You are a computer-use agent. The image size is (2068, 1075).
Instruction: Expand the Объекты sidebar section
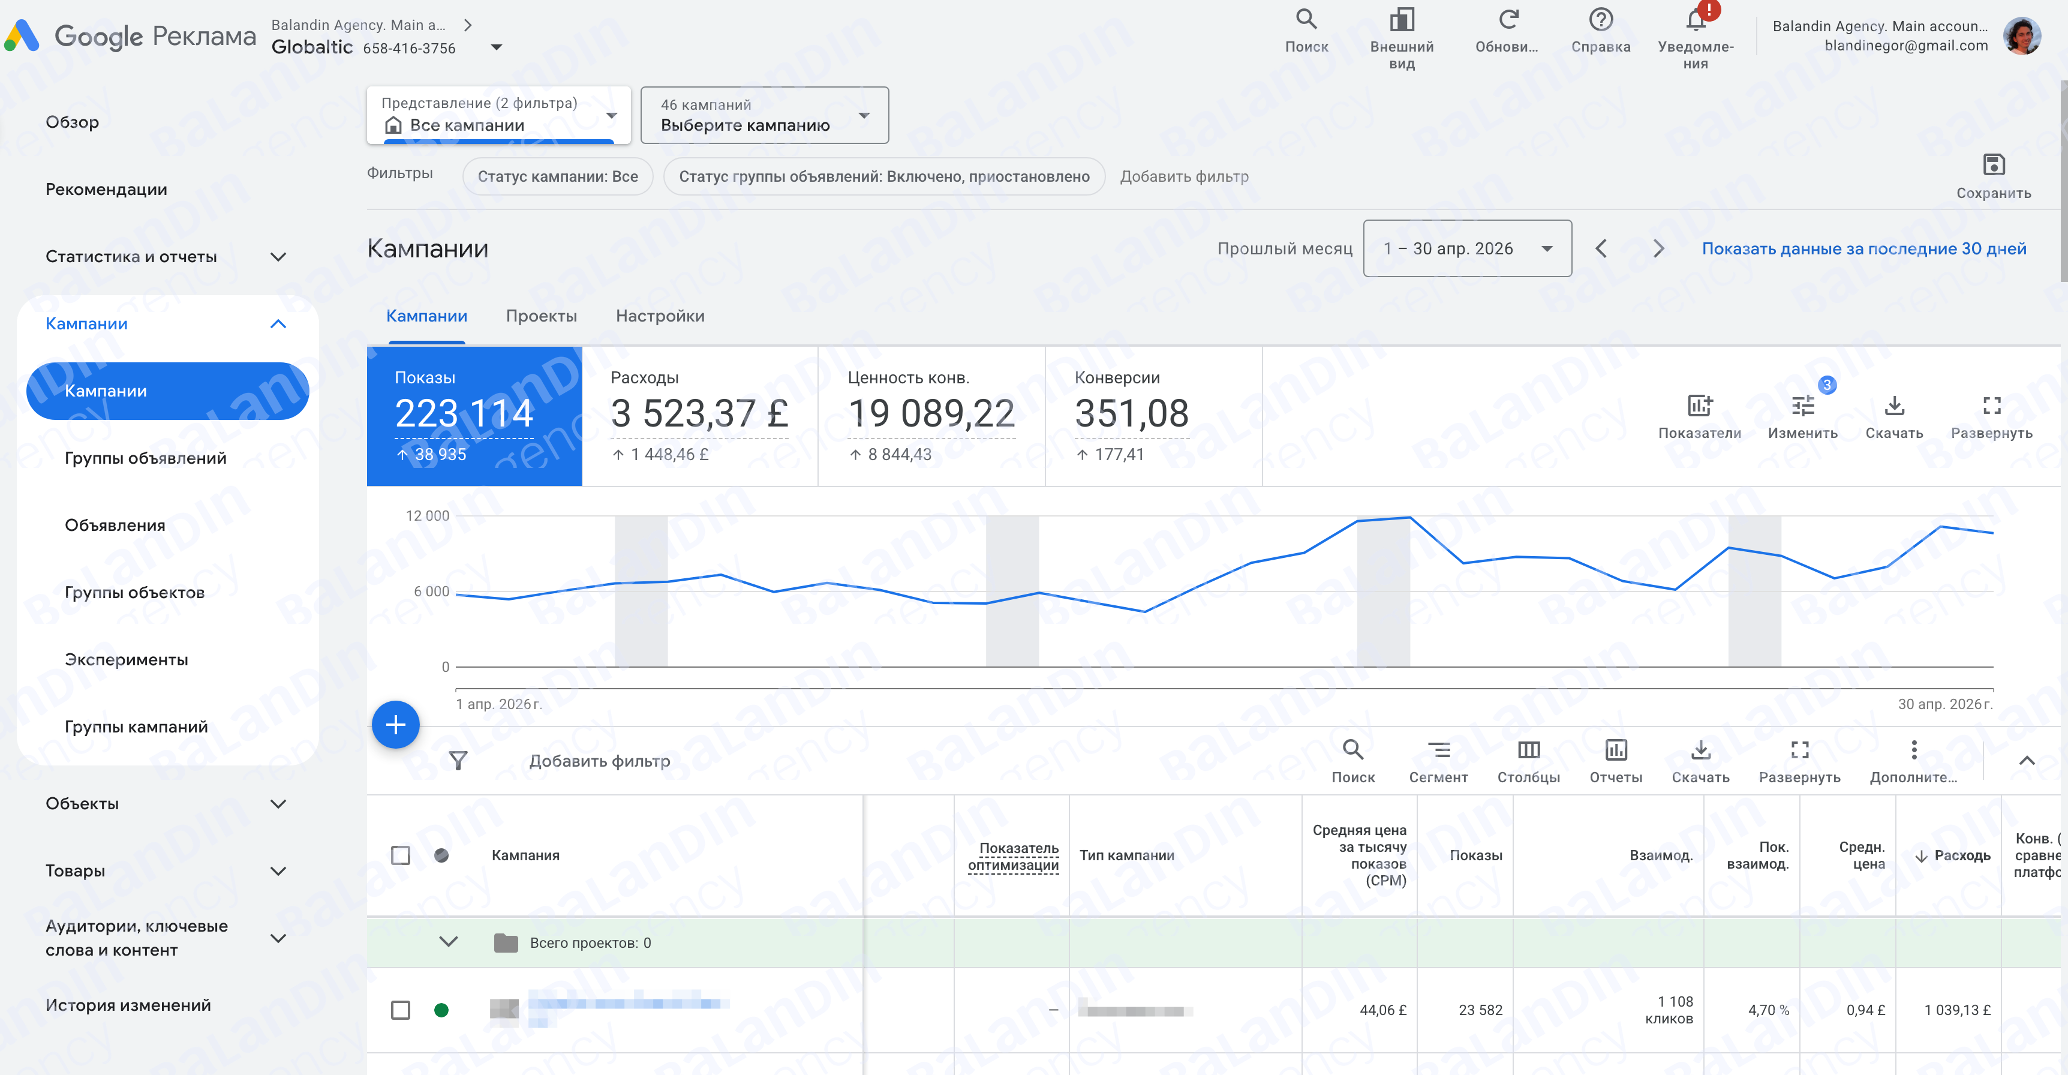point(278,804)
